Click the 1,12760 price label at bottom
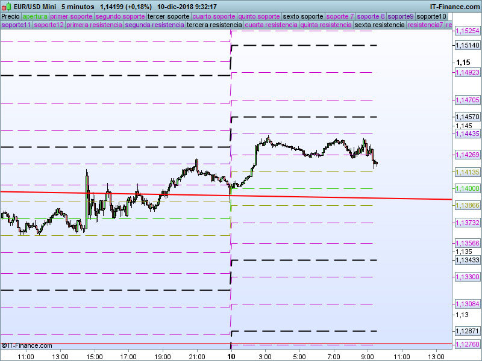Screen dimensions: 482x361 click(x=468, y=344)
